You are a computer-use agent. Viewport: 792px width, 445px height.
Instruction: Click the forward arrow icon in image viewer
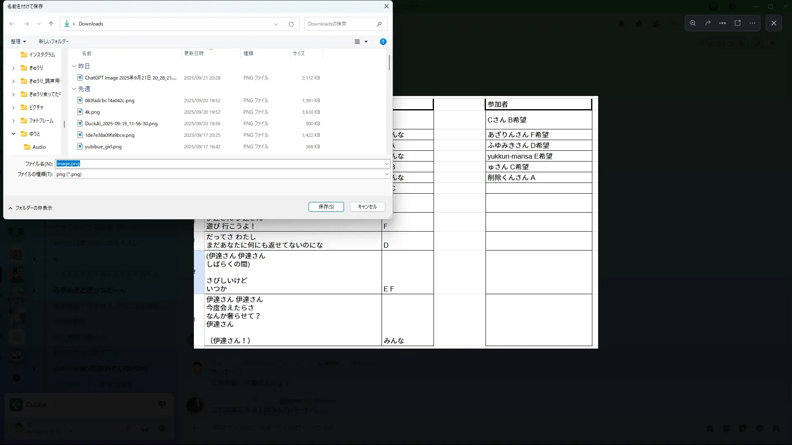708,23
